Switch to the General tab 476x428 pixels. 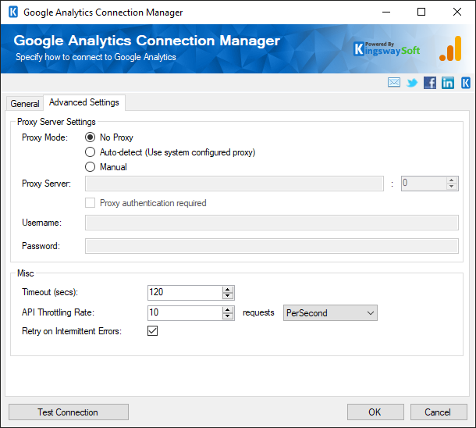pyautogui.click(x=25, y=104)
